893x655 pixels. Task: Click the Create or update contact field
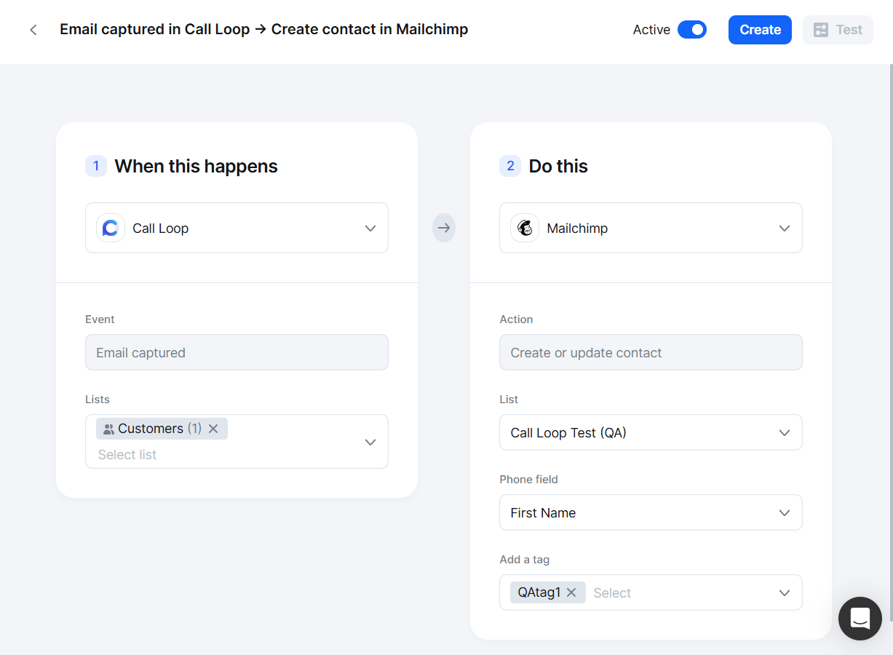click(651, 352)
